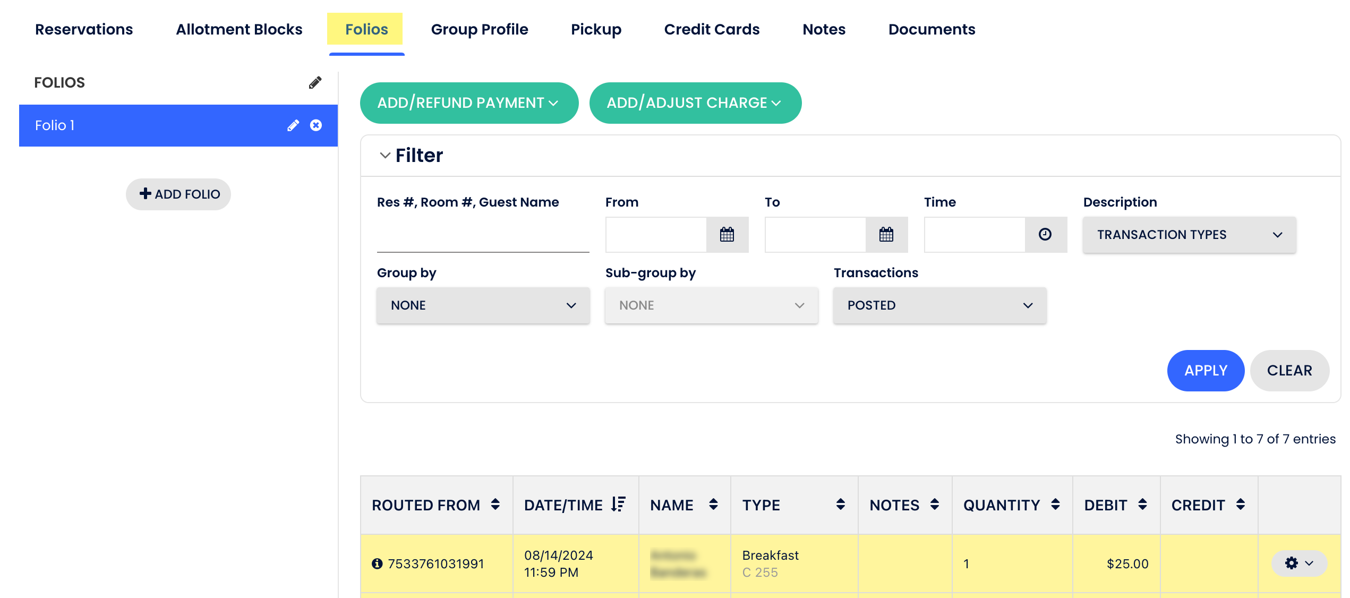The height and width of the screenshot is (598, 1350).
Task: Click the Add Folio button
Action: [x=178, y=194]
